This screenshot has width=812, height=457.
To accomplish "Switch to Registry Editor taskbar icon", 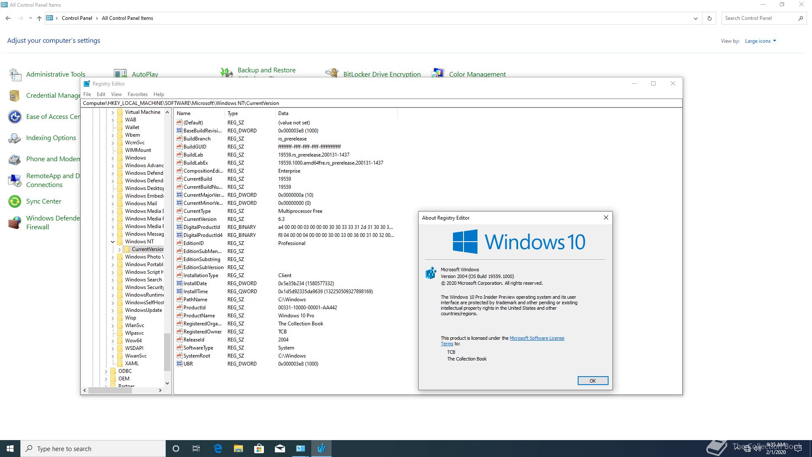I will [321, 449].
